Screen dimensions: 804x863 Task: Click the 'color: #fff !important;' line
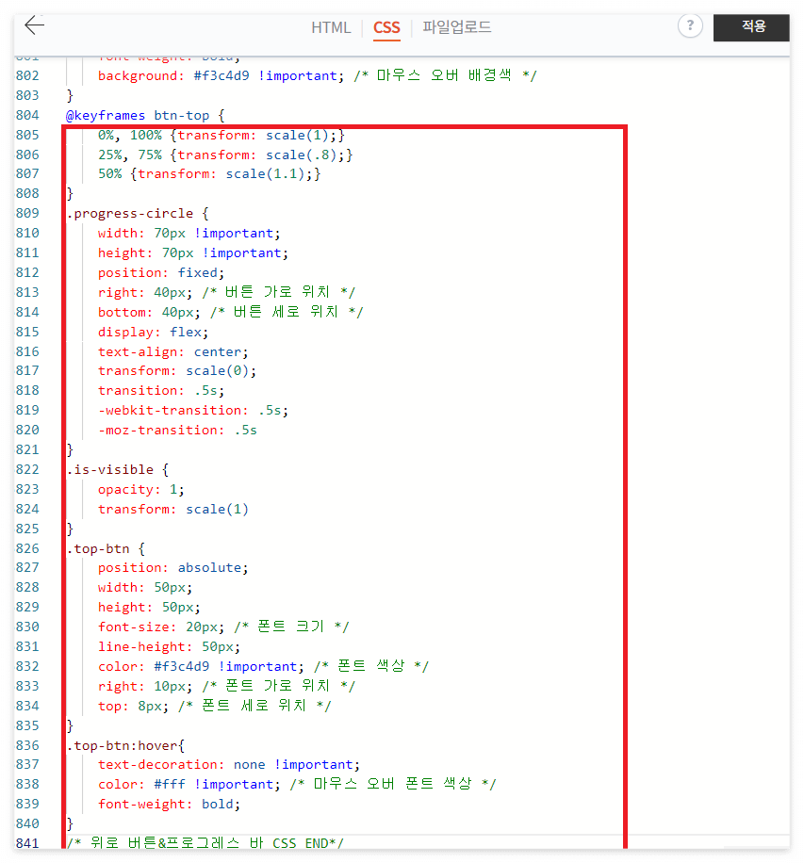click(x=189, y=785)
